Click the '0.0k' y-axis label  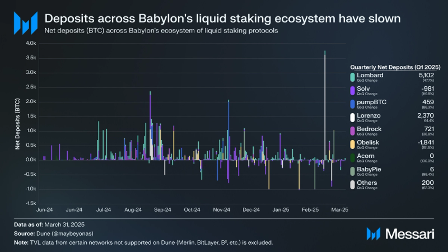point(31,160)
